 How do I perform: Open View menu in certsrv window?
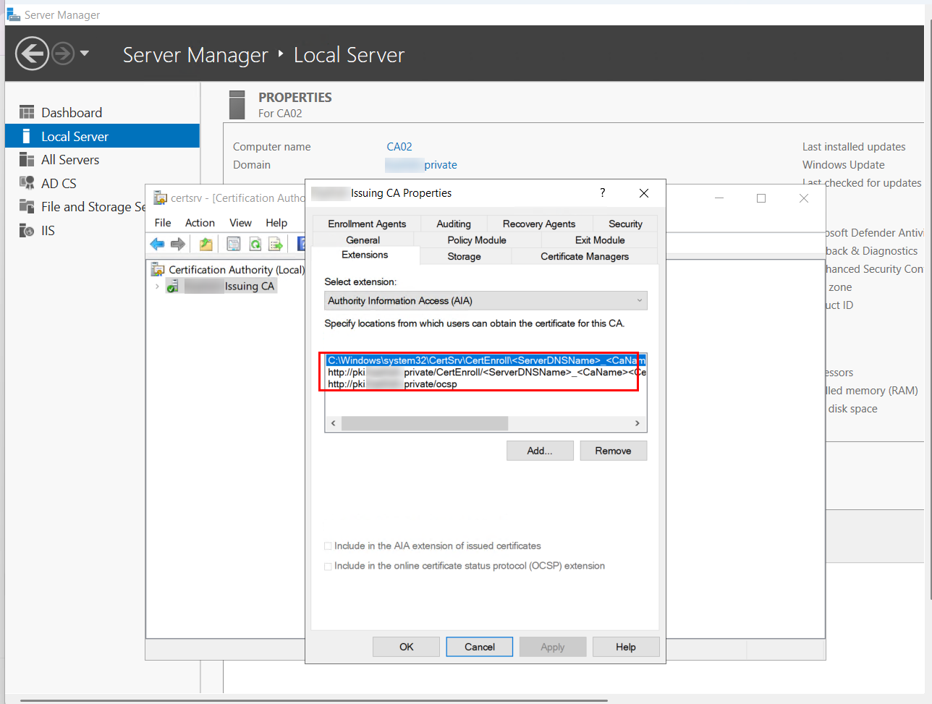[x=240, y=223]
